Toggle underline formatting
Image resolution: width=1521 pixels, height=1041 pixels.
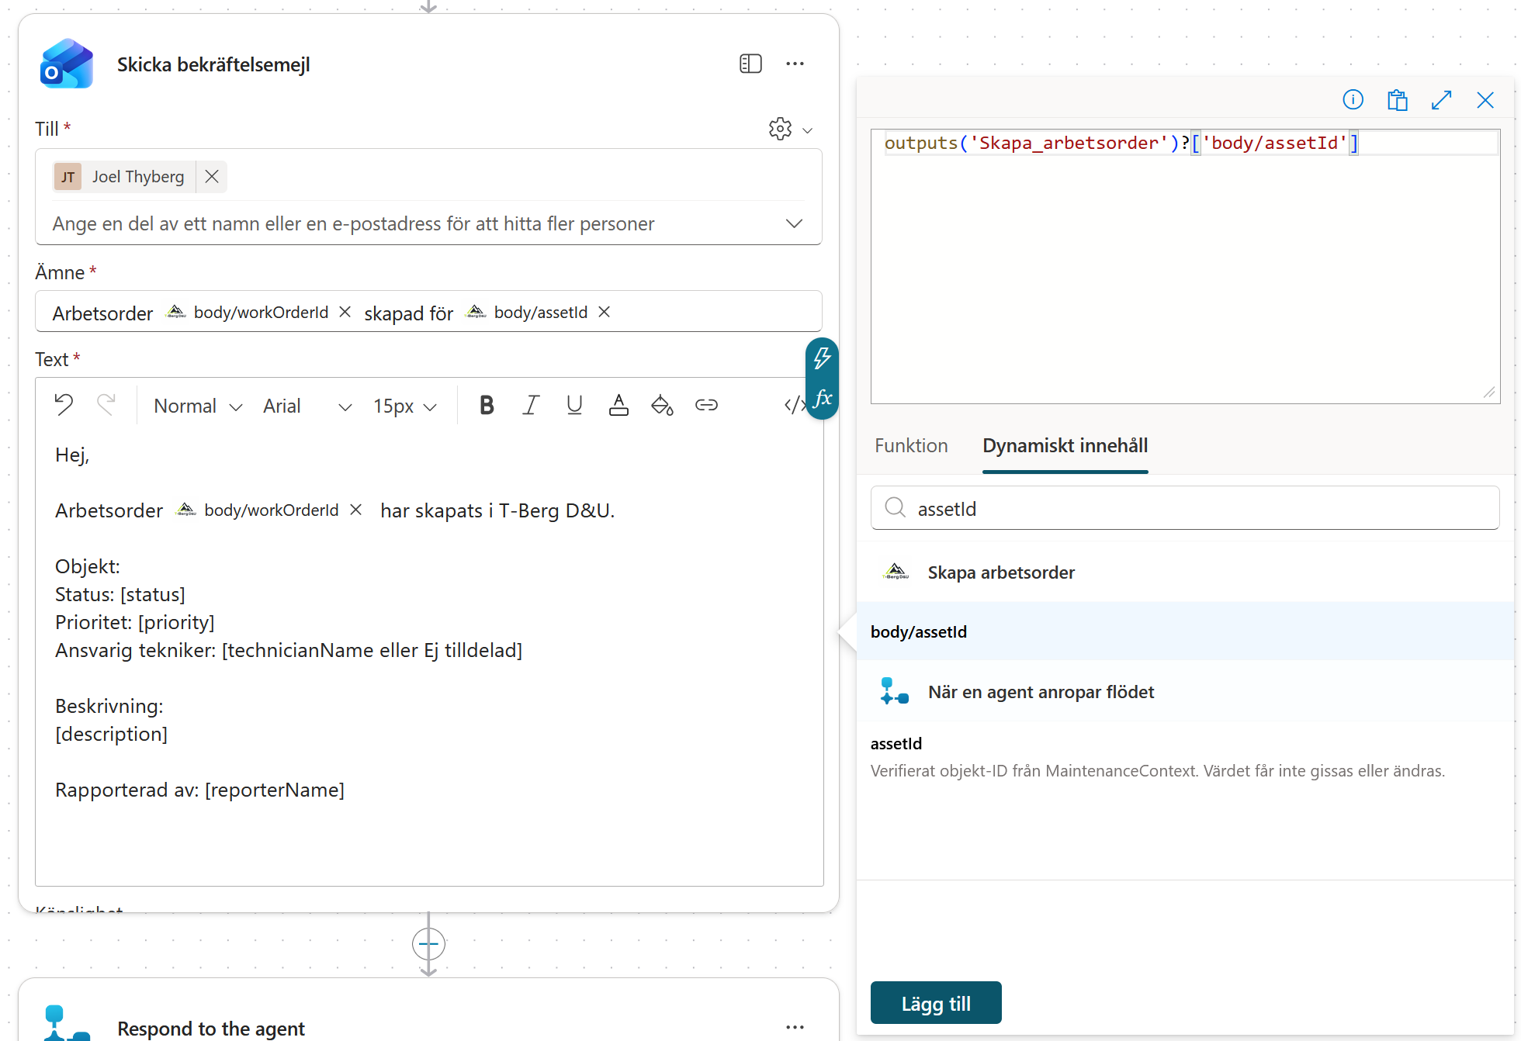click(x=574, y=405)
